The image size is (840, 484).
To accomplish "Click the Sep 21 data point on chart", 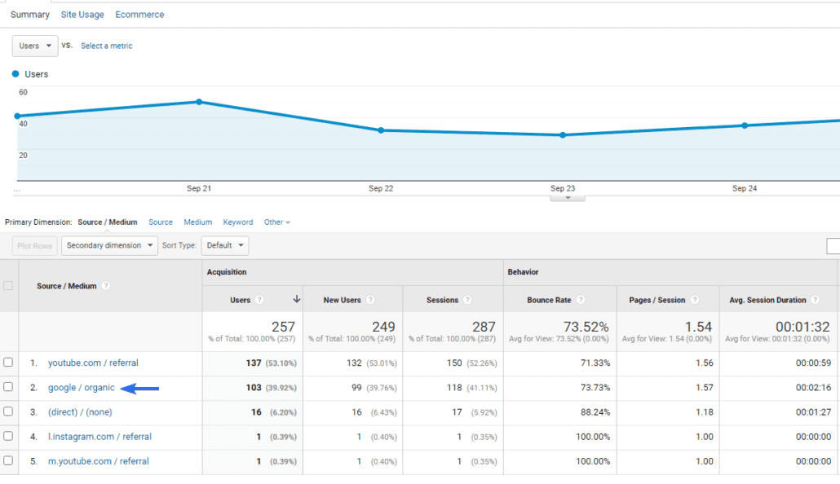I will 199,102.
